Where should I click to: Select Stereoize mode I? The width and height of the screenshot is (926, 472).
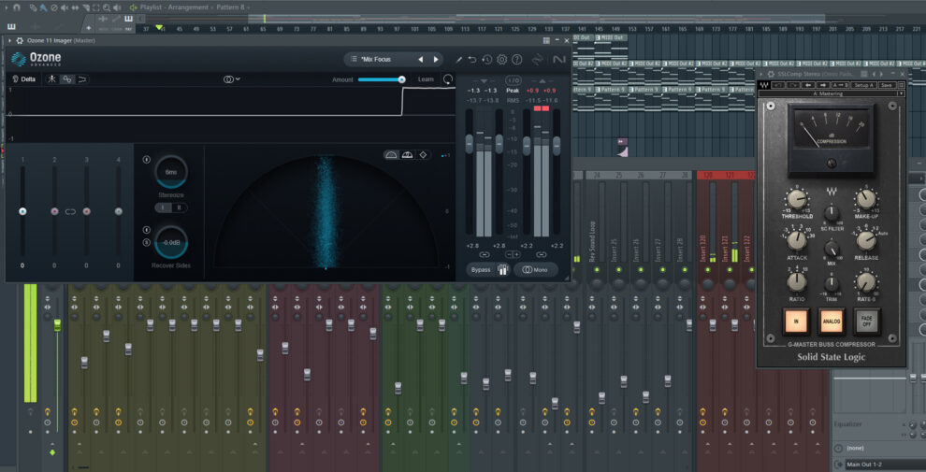(x=163, y=207)
